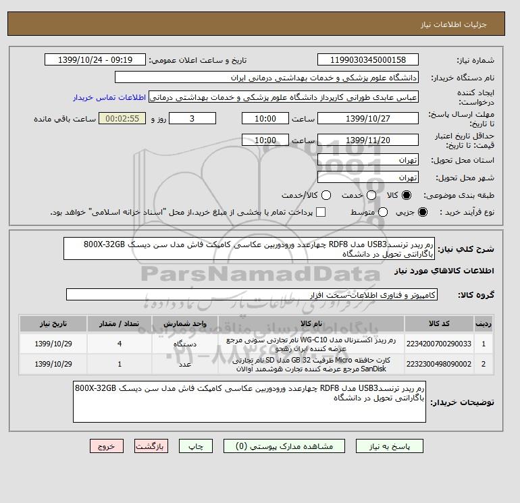This screenshot has width=520, height=503.
Task: Click the تعداد / مقدار column header
Action: pos(120,323)
